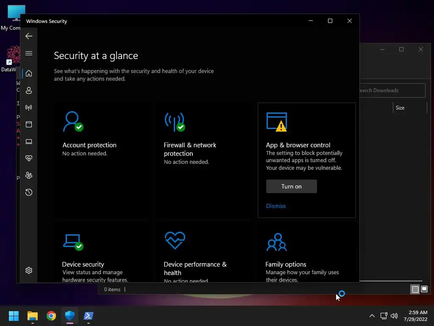Viewport: 434px width, 326px height.
Task: Click the Device performance & health heart icon
Action: click(175, 240)
